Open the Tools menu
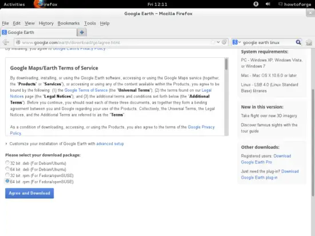 [x=90, y=23]
